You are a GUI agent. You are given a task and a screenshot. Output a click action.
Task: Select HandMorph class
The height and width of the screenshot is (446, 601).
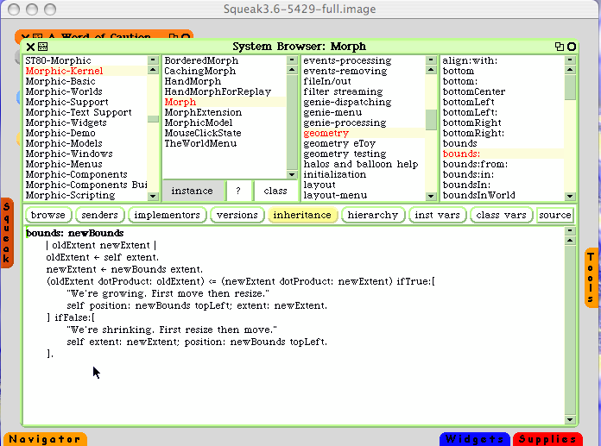tap(225, 81)
